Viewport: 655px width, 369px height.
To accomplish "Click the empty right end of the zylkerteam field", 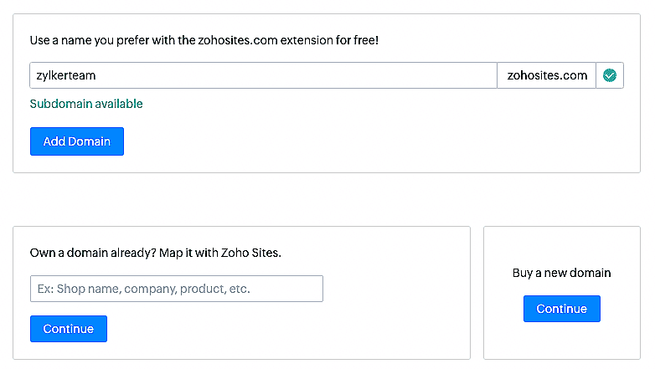I will [x=419, y=75].
